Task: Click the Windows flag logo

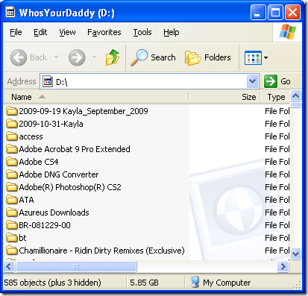Action: coord(288,32)
